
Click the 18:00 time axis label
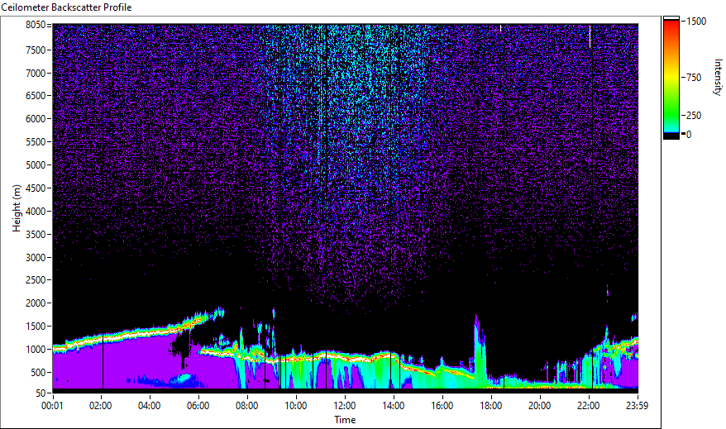[491, 406]
